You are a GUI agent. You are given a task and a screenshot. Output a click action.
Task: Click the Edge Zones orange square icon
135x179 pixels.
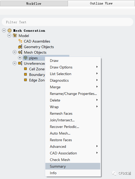click(25, 80)
